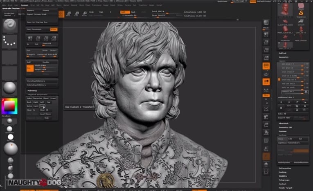The height and width of the screenshot is (191, 313).
Task: Toggle Persp perspective mode
Action: coord(266,66)
